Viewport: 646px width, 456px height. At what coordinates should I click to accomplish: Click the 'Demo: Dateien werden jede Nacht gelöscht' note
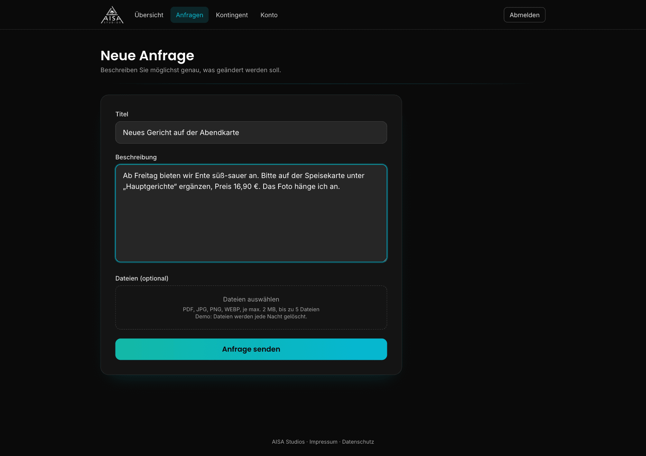pyautogui.click(x=251, y=316)
